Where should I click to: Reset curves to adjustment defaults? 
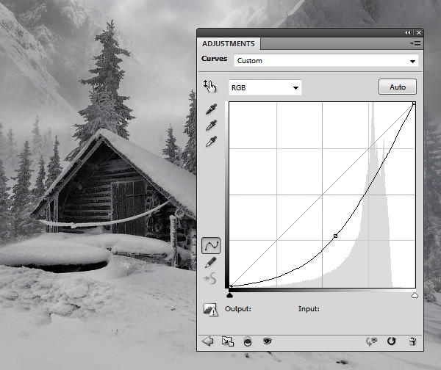point(392,341)
